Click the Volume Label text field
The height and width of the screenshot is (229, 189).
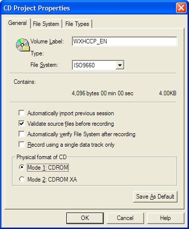pyautogui.click(x=125, y=41)
